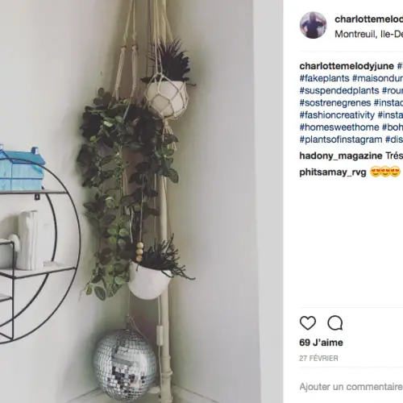Viewport: 403px width, 403px height.
Task: Open the charlottemelodyjune profile picture
Action: pos(313,25)
